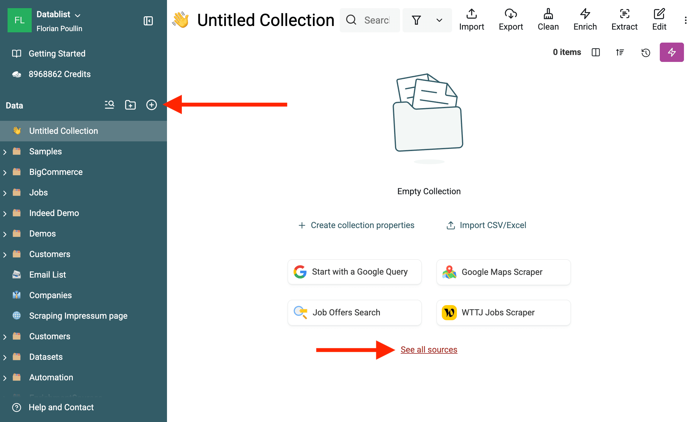This screenshot has width=690, height=422.
Task: Click the search input field
Action: 376,20
